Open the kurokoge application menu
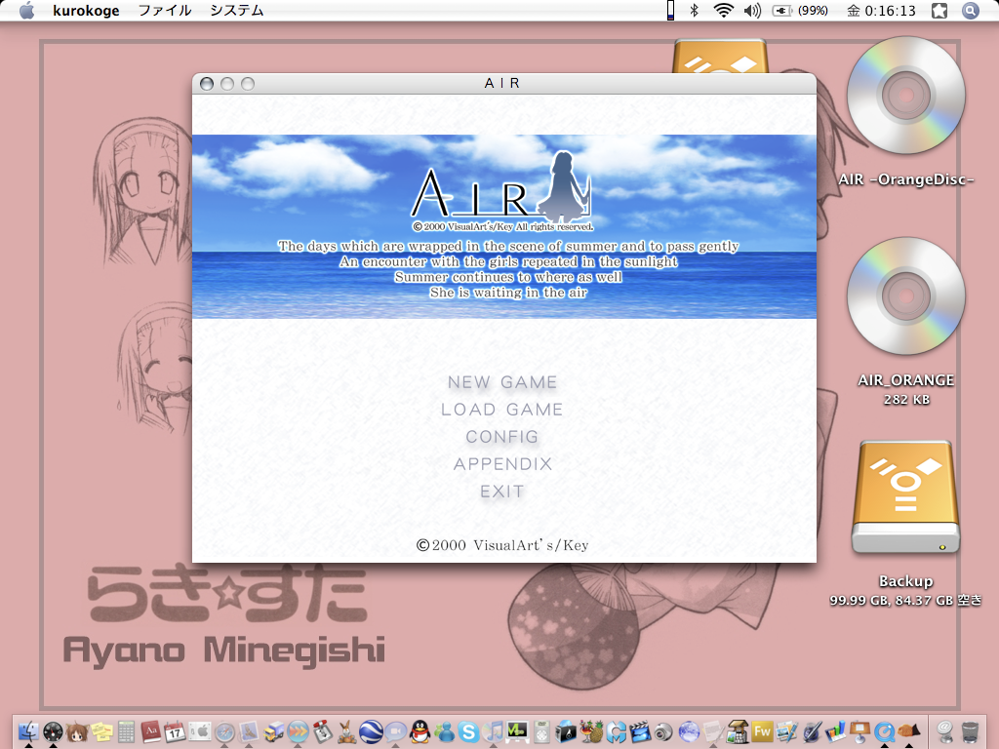Screen dimensions: 999x749 pyautogui.click(x=86, y=11)
